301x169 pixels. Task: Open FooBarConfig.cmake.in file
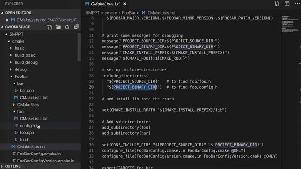[x=39, y=154]
